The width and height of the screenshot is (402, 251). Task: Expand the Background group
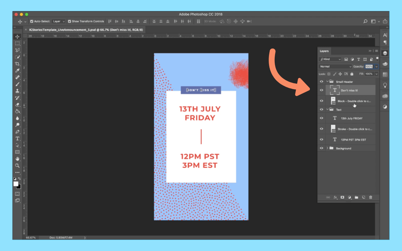[328, 148]
